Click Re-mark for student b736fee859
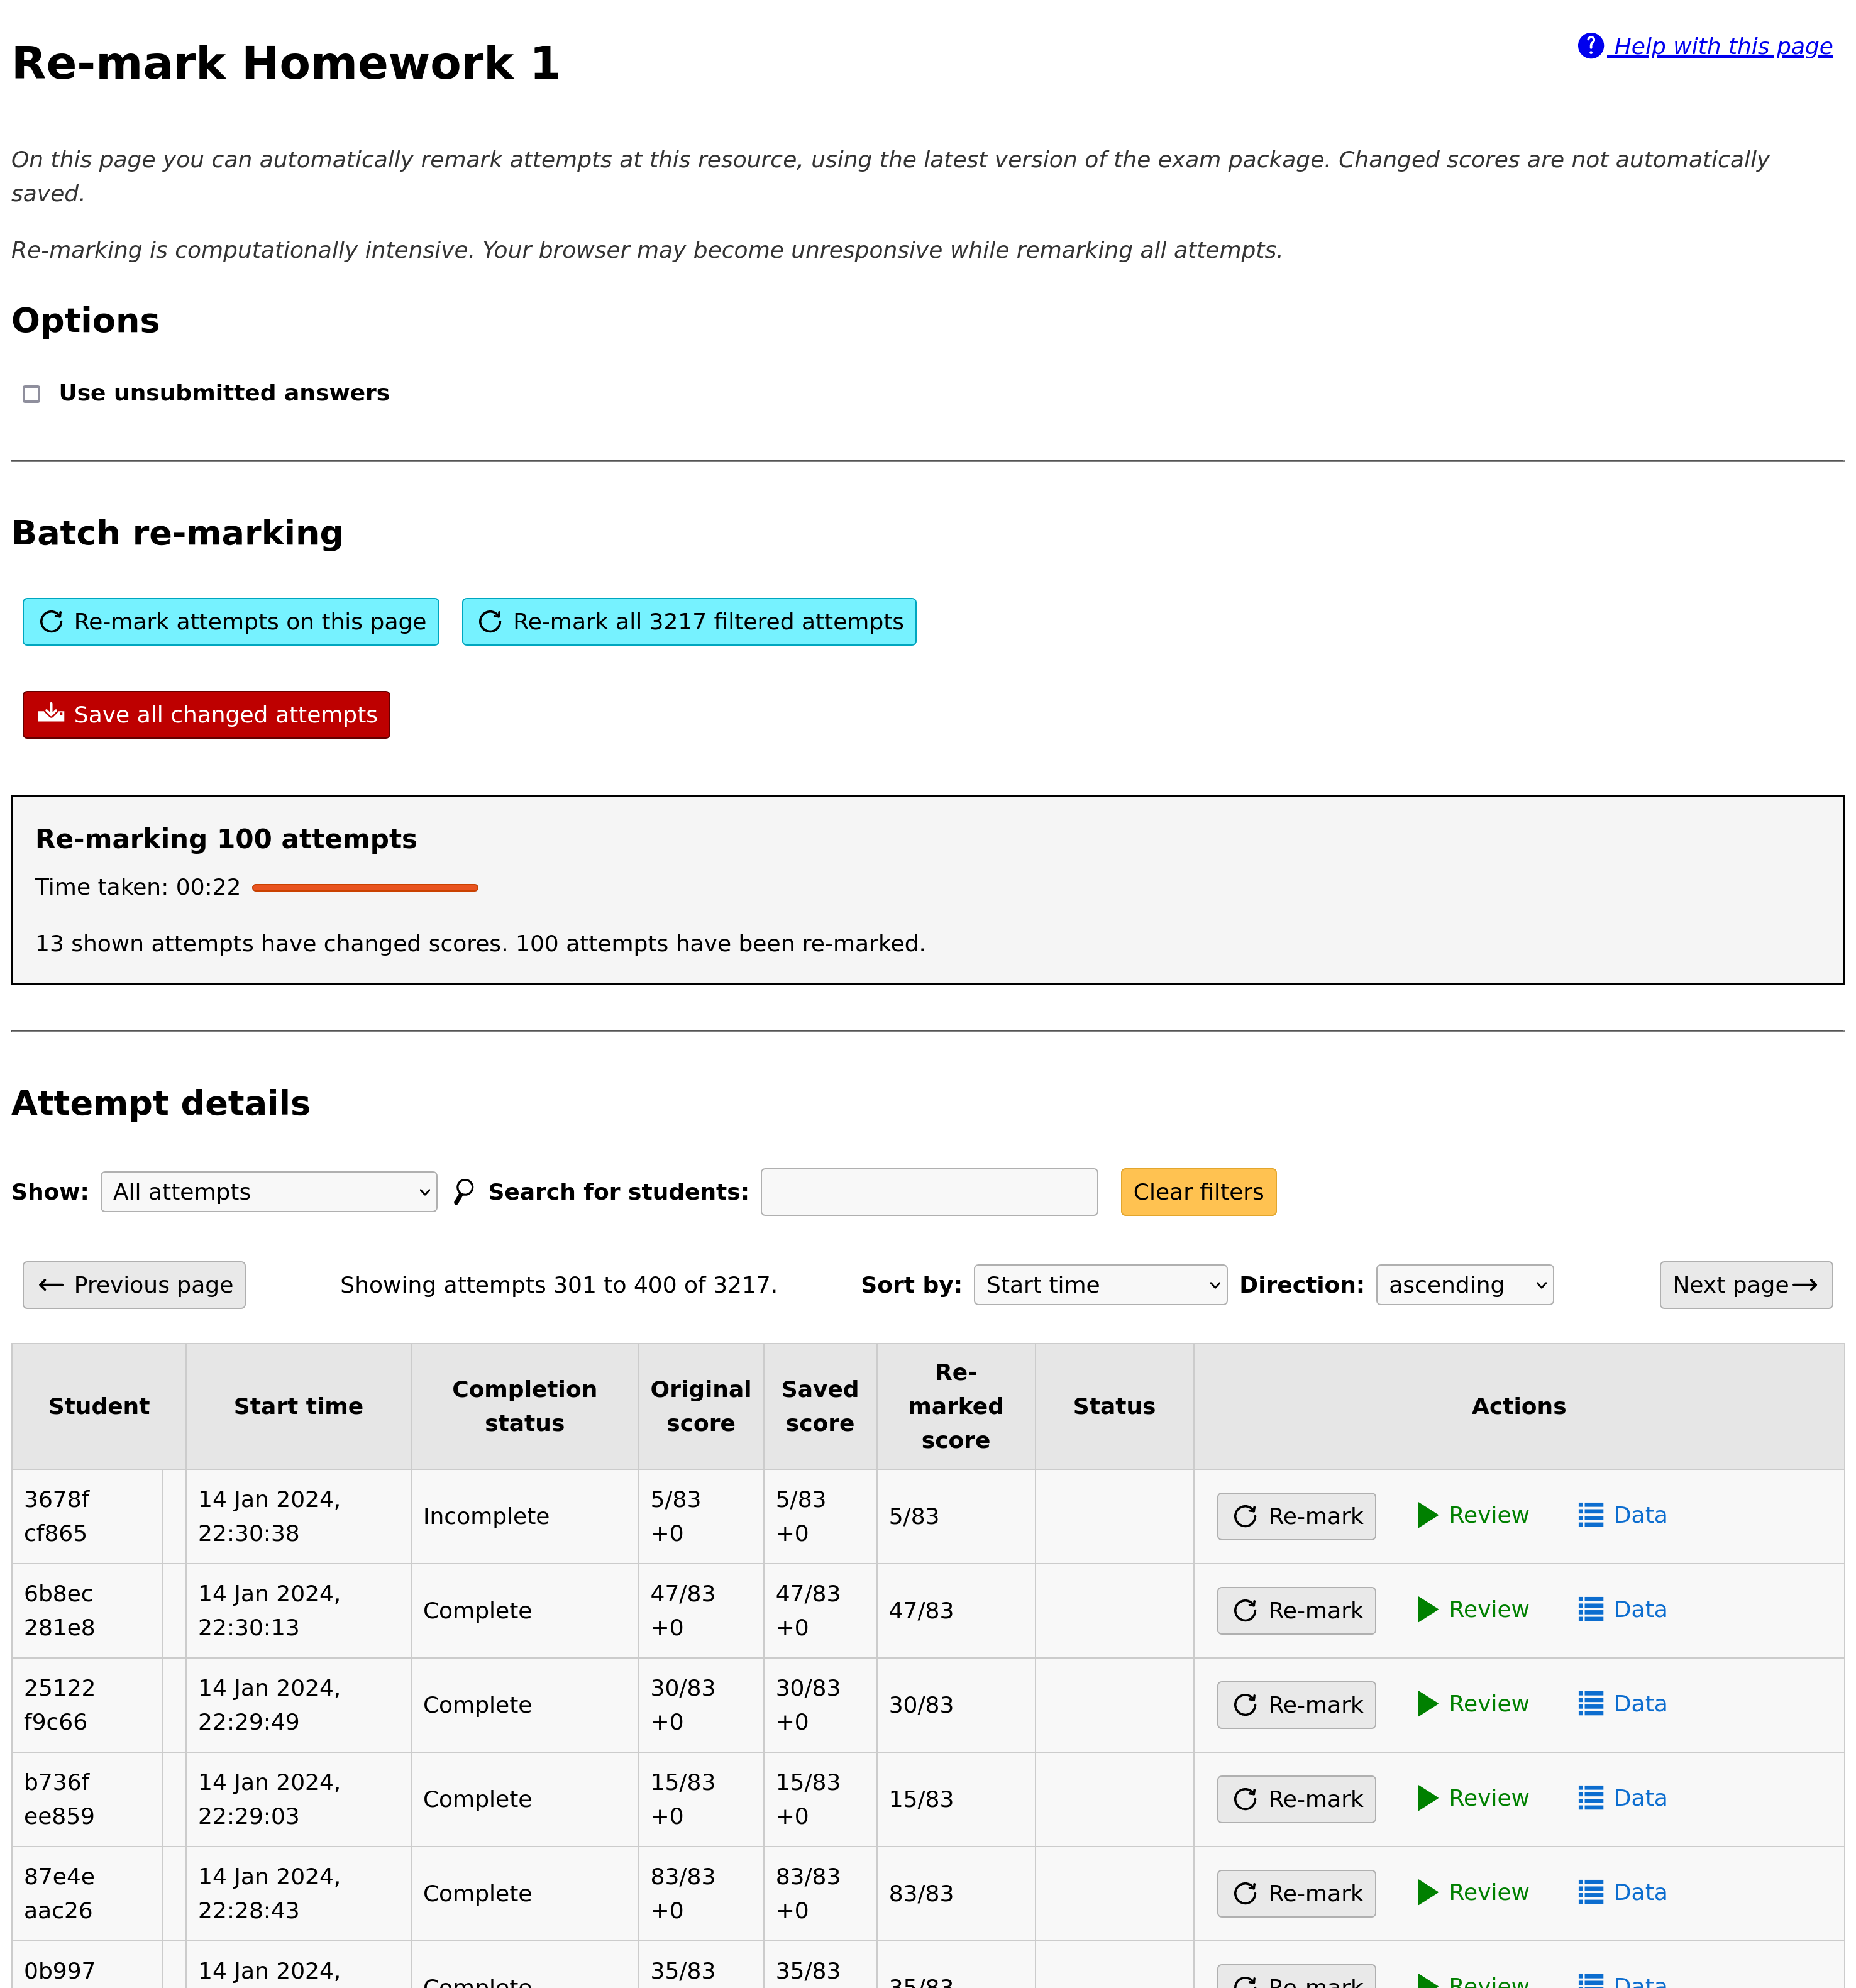This screenshot has height=1988, width=1856. (1296, 1798)
